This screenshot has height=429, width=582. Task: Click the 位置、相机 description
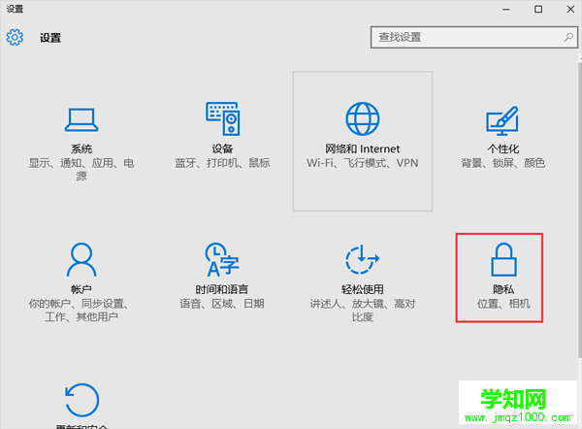[503, 304]
